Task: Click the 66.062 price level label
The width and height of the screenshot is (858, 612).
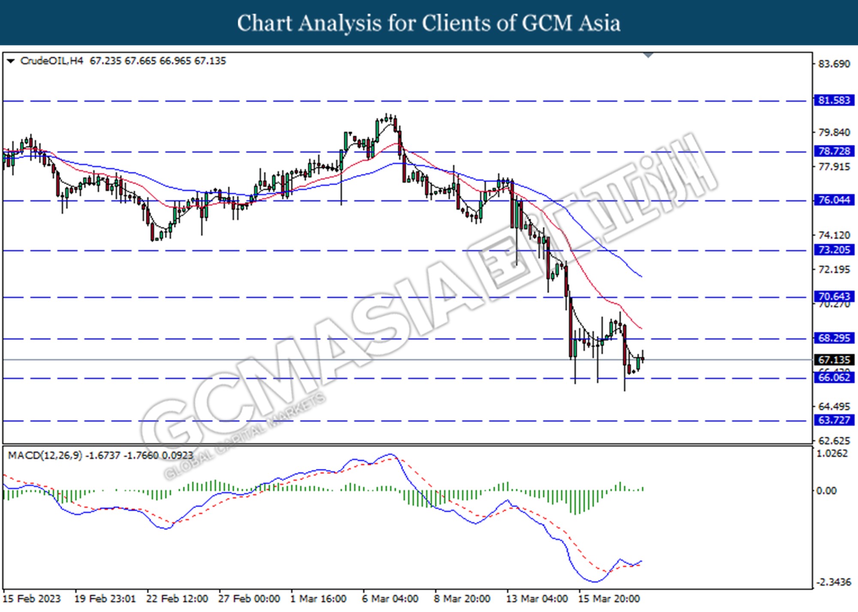Action: click(x=834, y=378)
